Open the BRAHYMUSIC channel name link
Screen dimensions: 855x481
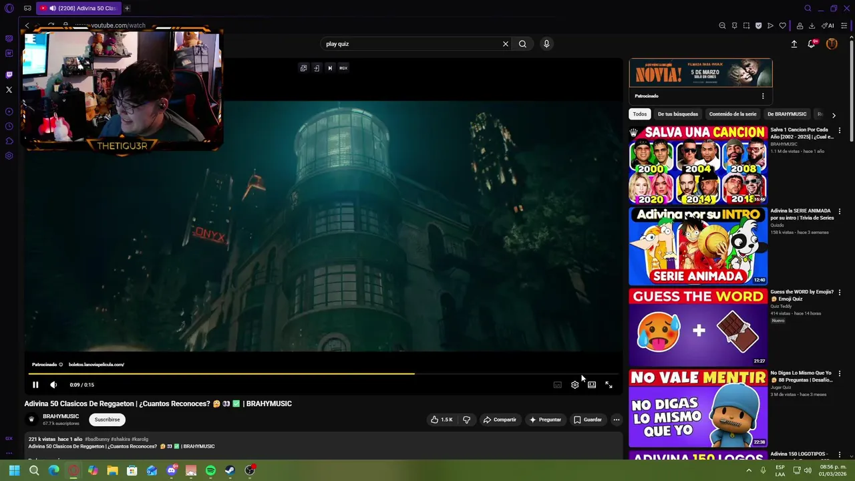click(61, 416)
